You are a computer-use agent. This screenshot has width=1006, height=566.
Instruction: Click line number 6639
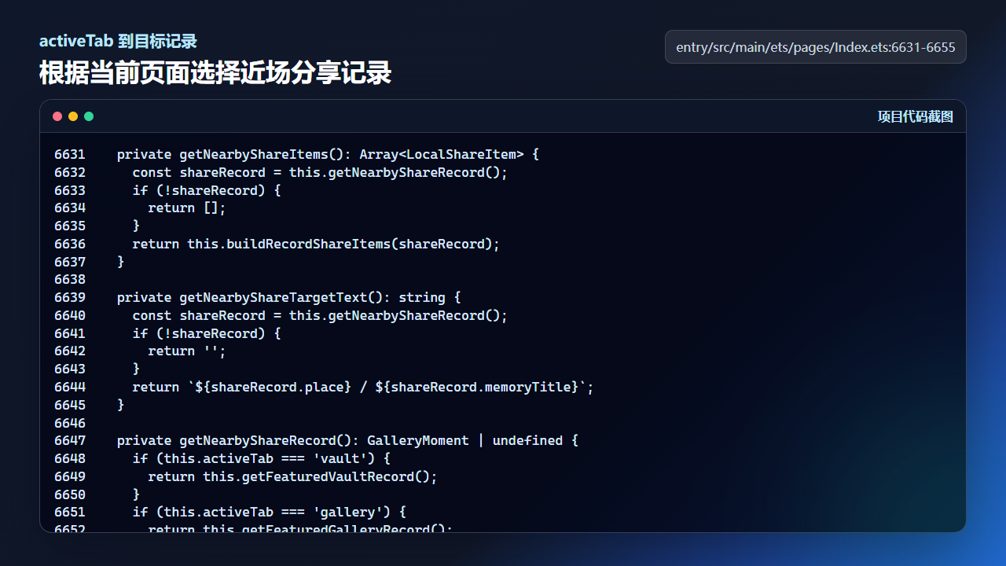70,298
